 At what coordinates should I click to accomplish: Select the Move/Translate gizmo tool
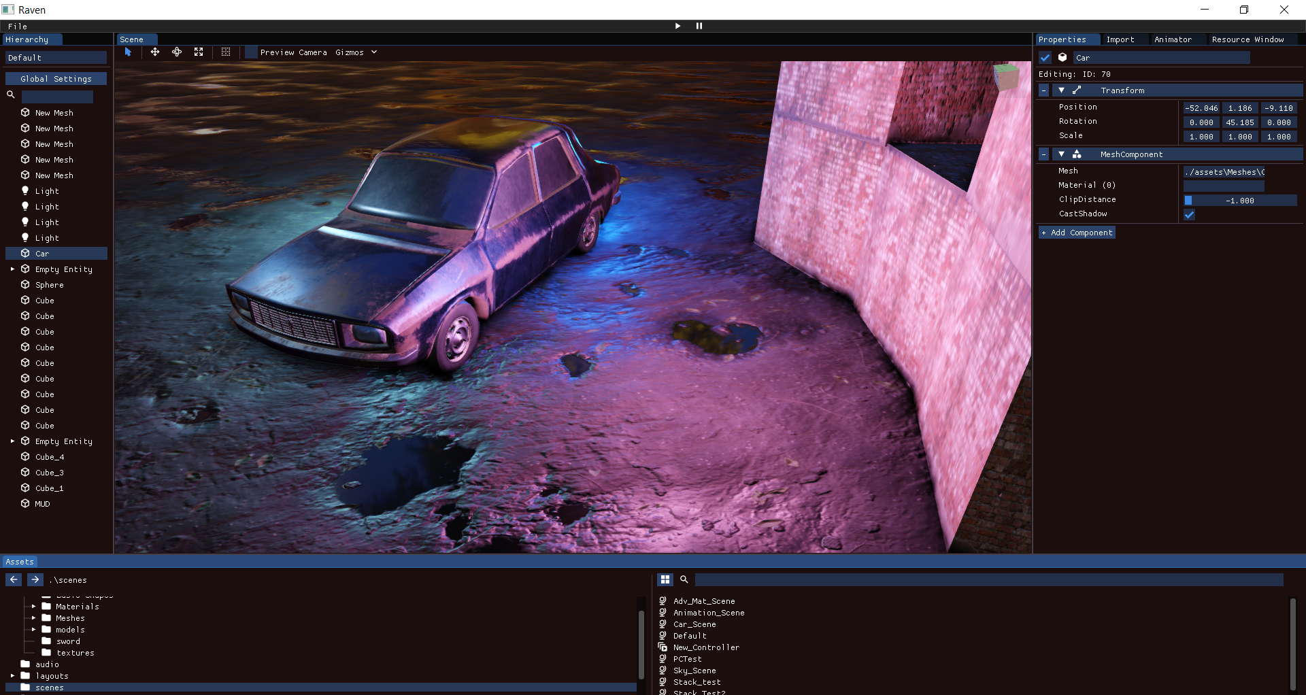[x=155, y=52]
